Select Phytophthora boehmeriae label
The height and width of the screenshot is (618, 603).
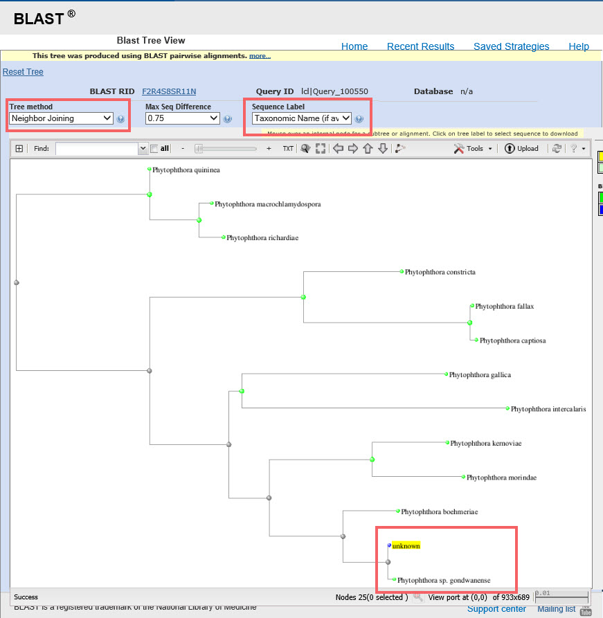click(440, 511)
